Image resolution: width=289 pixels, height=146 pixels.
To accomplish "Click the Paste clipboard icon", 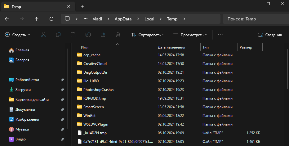I will pos(73,35).
